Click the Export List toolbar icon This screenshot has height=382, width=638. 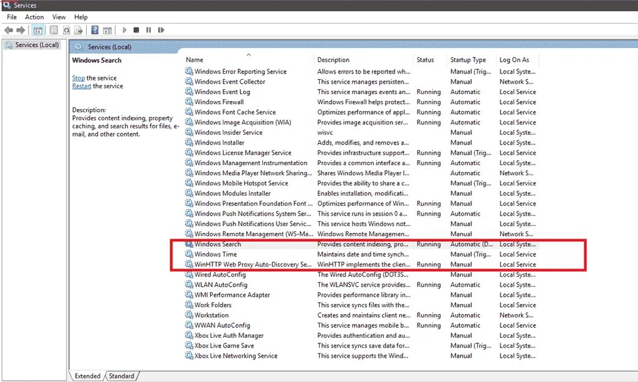point(79,30)
